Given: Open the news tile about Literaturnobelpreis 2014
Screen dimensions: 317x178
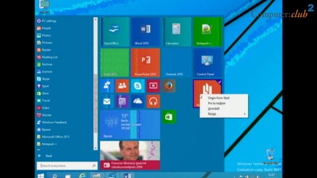Looking at the screenshot, I should click(x=130, y=155).
